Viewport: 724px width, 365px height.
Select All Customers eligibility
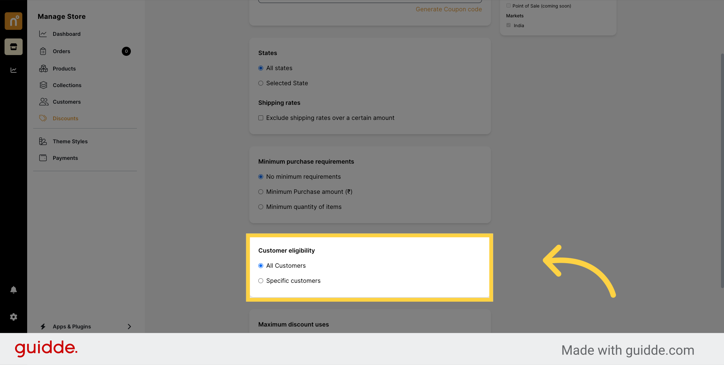[261, 266]
